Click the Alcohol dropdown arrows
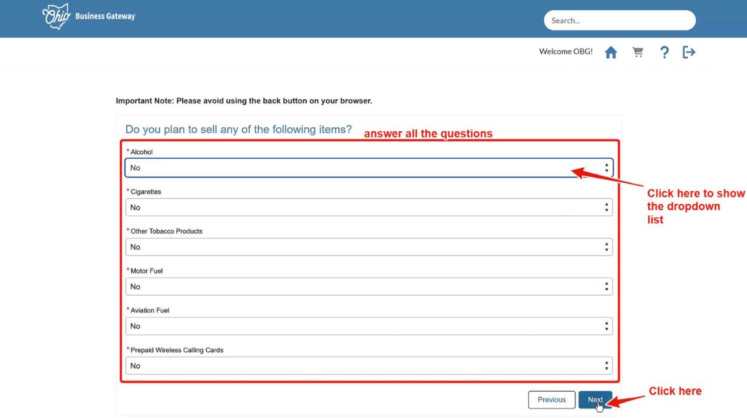 coord(607,168)
